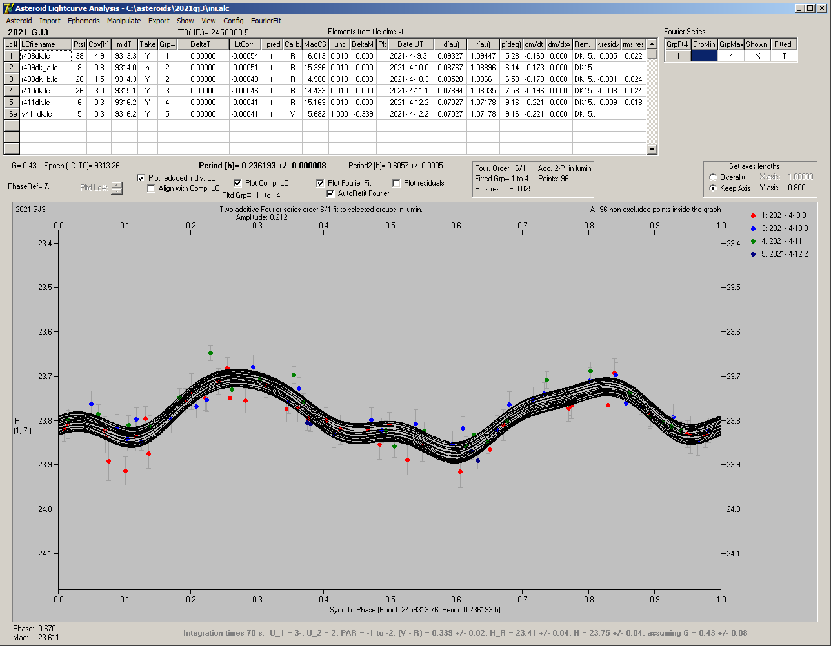The width and height of the screenshot is (831, 646).
Task: Click the green legend dot for 2021-4-11.1
Action: (x=753, y=241)
